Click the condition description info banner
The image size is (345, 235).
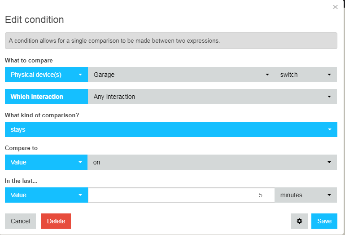click(x=171, y=41)
